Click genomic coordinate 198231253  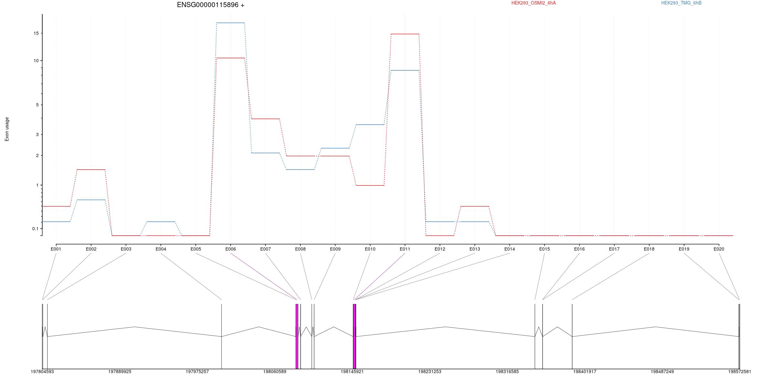(x=430, y=372)
